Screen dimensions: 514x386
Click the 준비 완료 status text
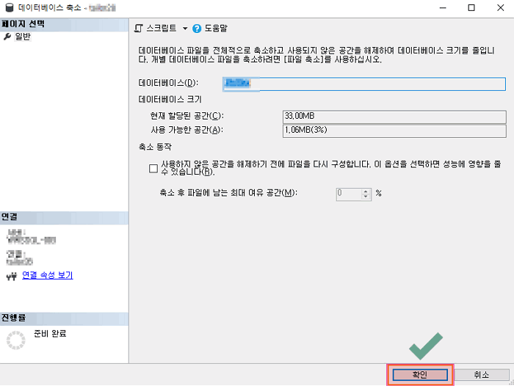tap(50, 334)
